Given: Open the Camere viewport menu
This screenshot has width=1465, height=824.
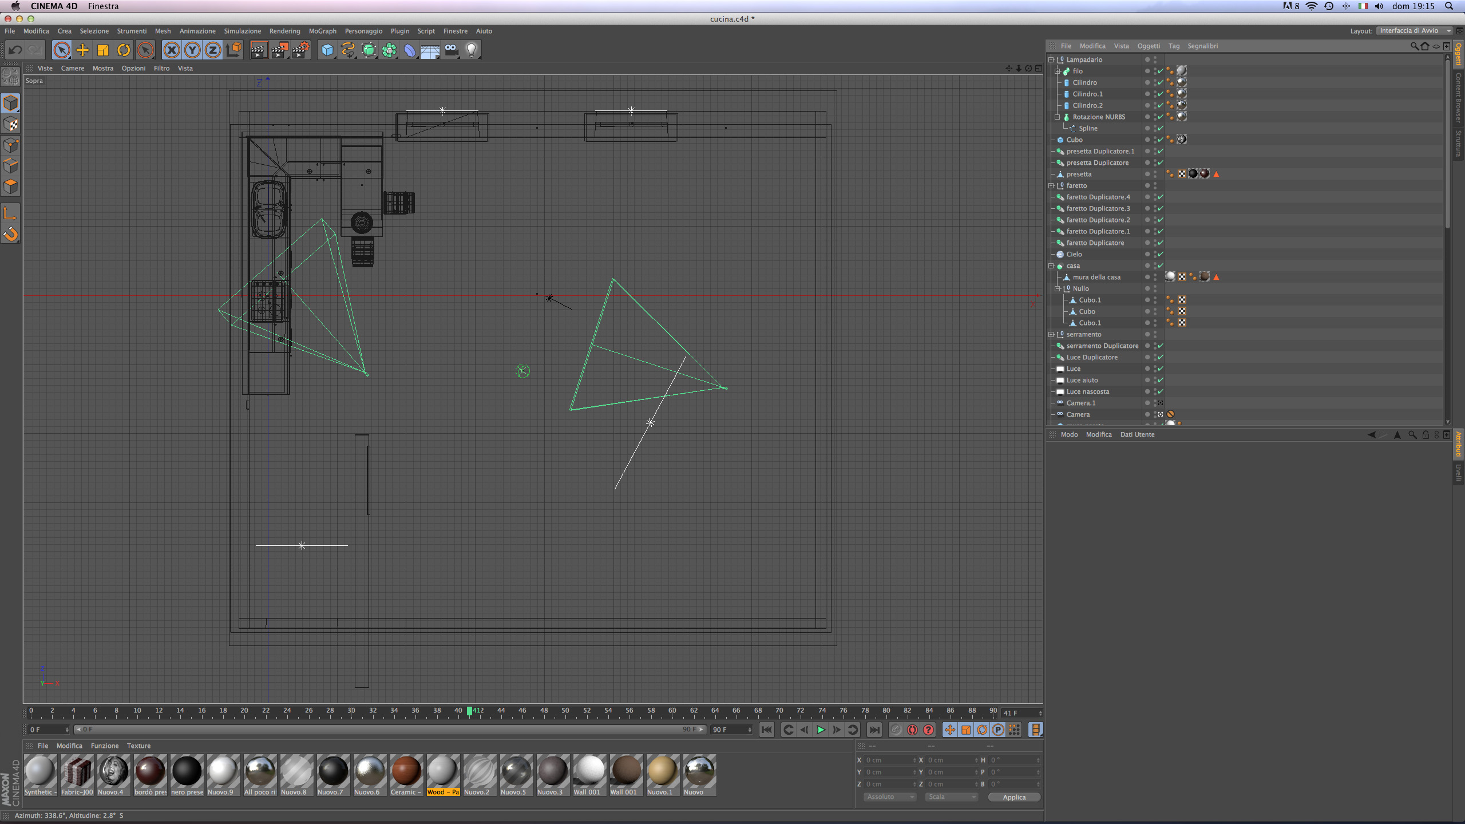Looking at the screenshot, I should coord(72,68).
